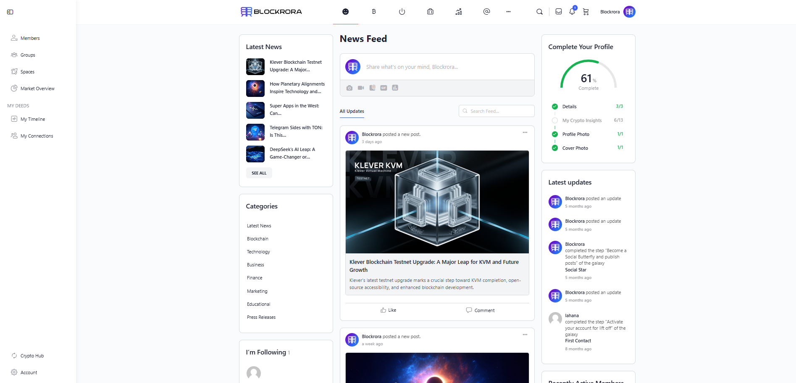The height and width of the screenshot is (383, 796).
Task: Select the All Updates tab
Action: coord(352,111)
